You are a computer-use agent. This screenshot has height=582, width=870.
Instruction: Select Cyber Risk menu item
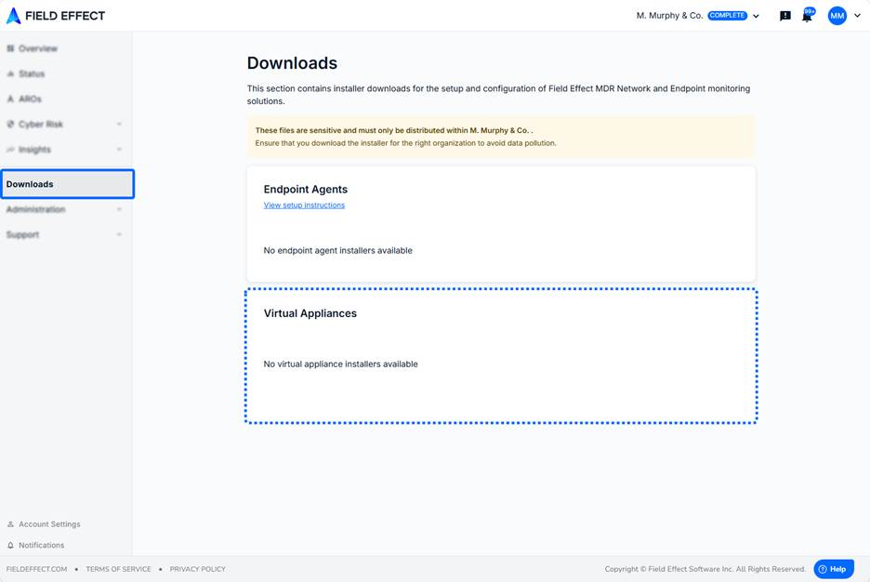click(x=41, y=125)
